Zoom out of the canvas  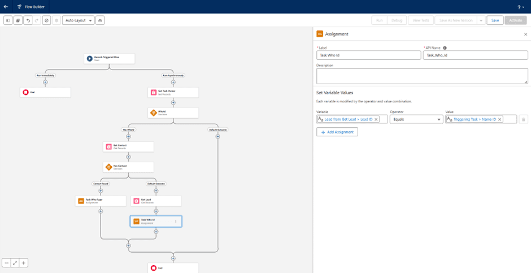click(7, 263)
